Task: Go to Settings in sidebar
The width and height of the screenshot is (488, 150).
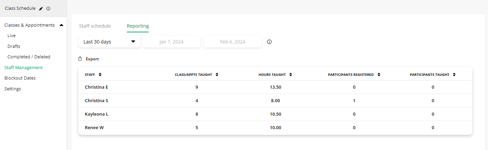Action: [13, 89]
